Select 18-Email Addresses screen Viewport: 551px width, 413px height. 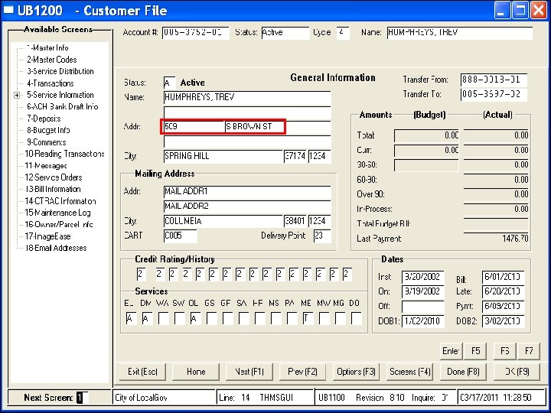tap(56, 248)
